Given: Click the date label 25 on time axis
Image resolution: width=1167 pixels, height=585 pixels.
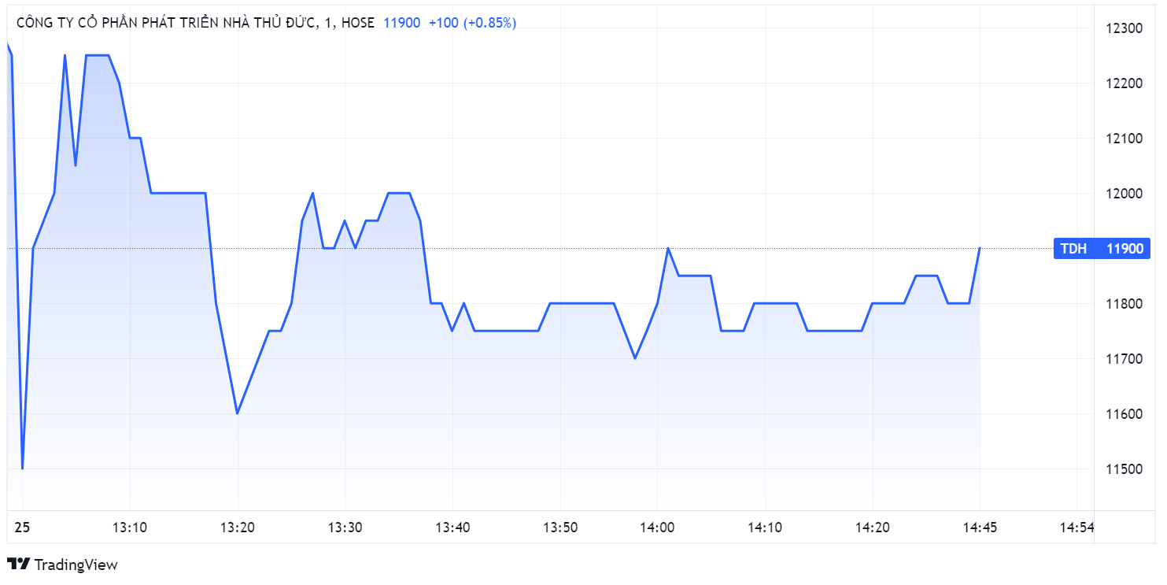Looking at the screenshot, I should (x=22, y=527).
